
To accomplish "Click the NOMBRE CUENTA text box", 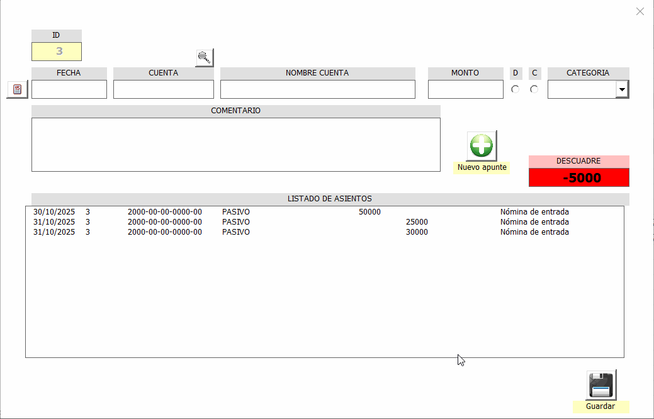I will point(317,89).
